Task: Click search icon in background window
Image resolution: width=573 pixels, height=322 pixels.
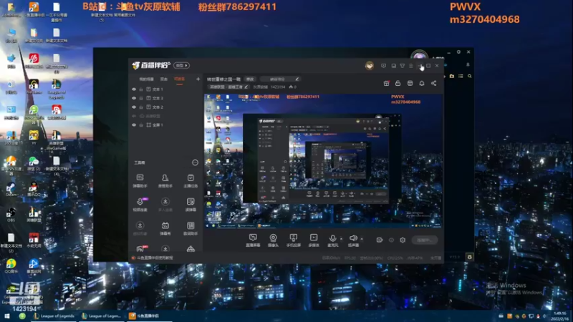Action: (x=470, y=76)
